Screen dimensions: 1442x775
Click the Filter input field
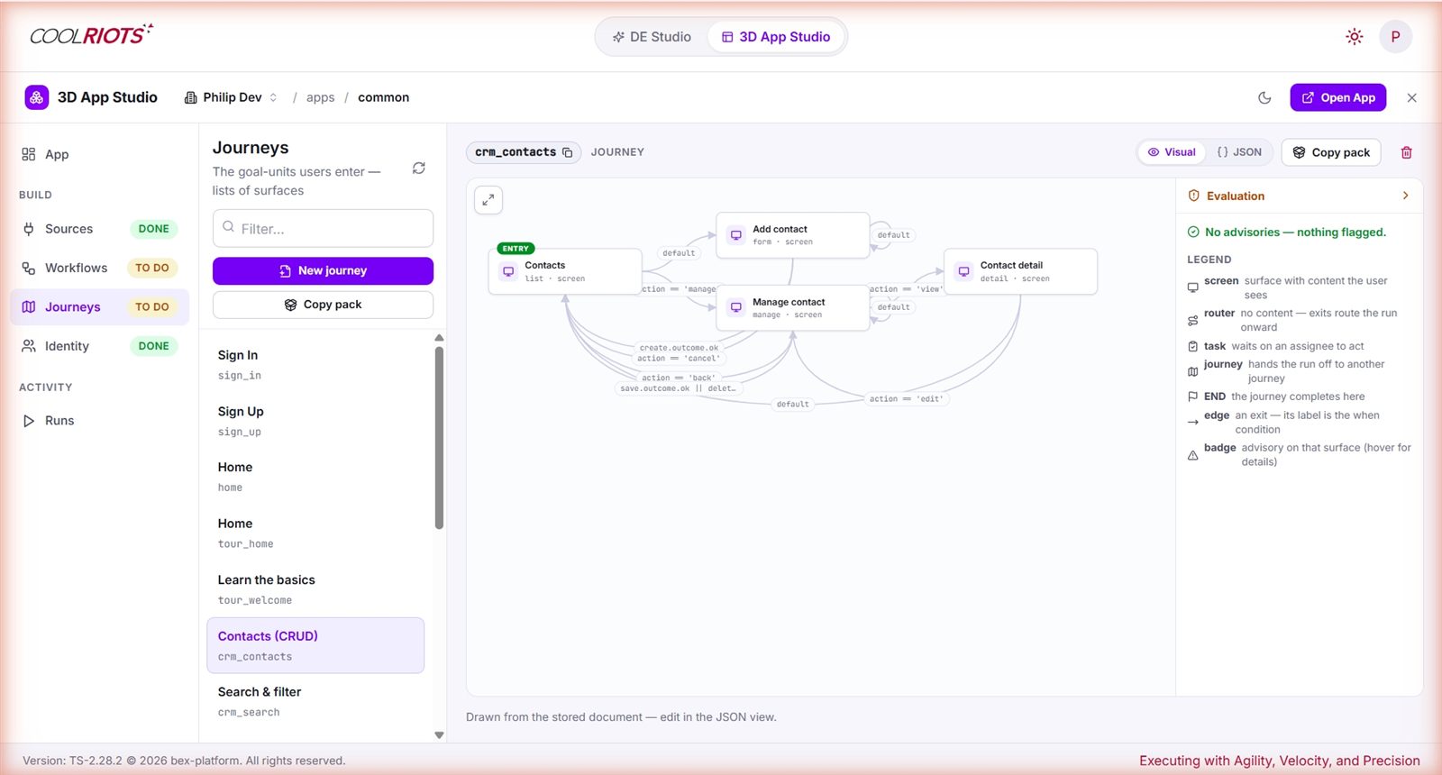pyautogui.click(x=323, y=229)
